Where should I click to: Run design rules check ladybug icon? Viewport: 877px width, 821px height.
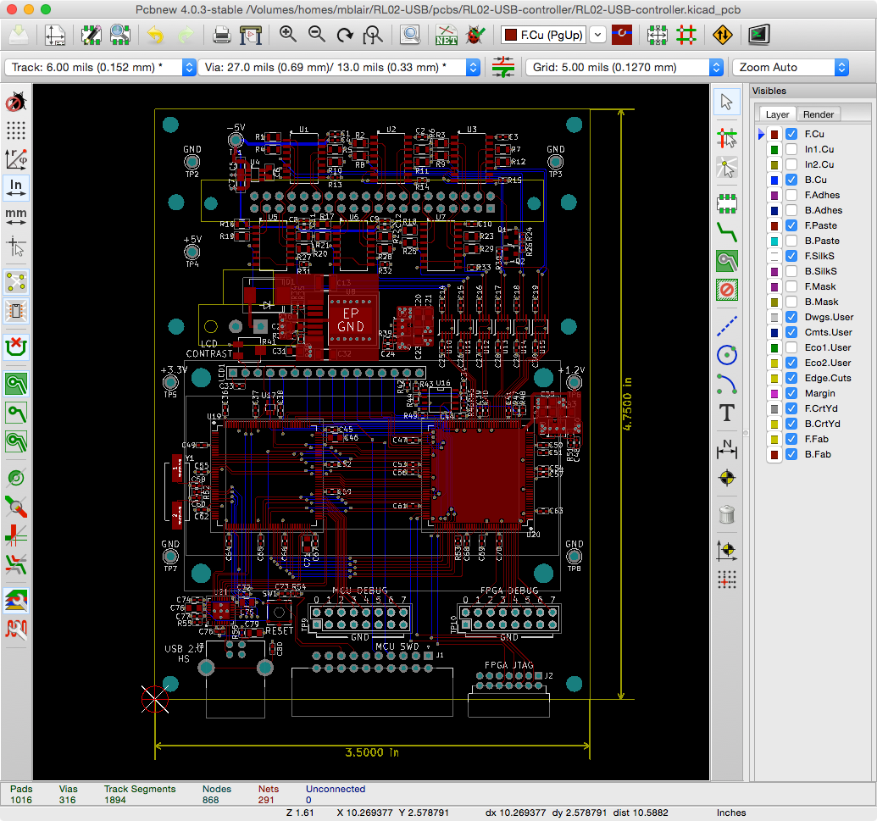tap(475, 35)
